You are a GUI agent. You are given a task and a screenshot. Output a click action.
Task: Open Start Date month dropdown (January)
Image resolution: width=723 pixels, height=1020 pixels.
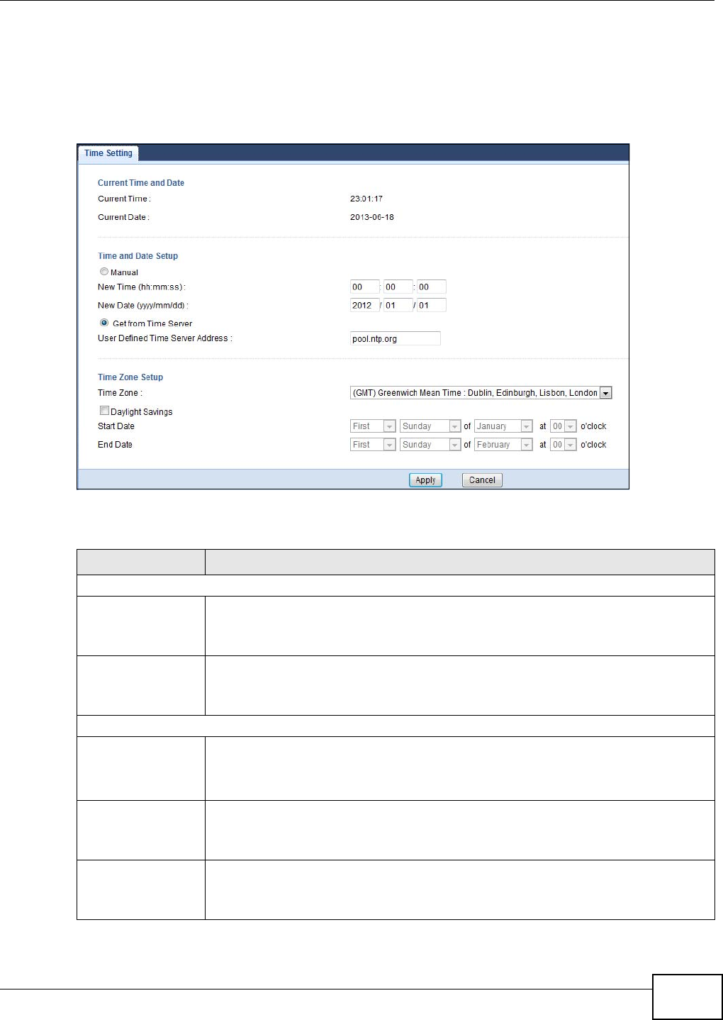click(x=503, y=426)
